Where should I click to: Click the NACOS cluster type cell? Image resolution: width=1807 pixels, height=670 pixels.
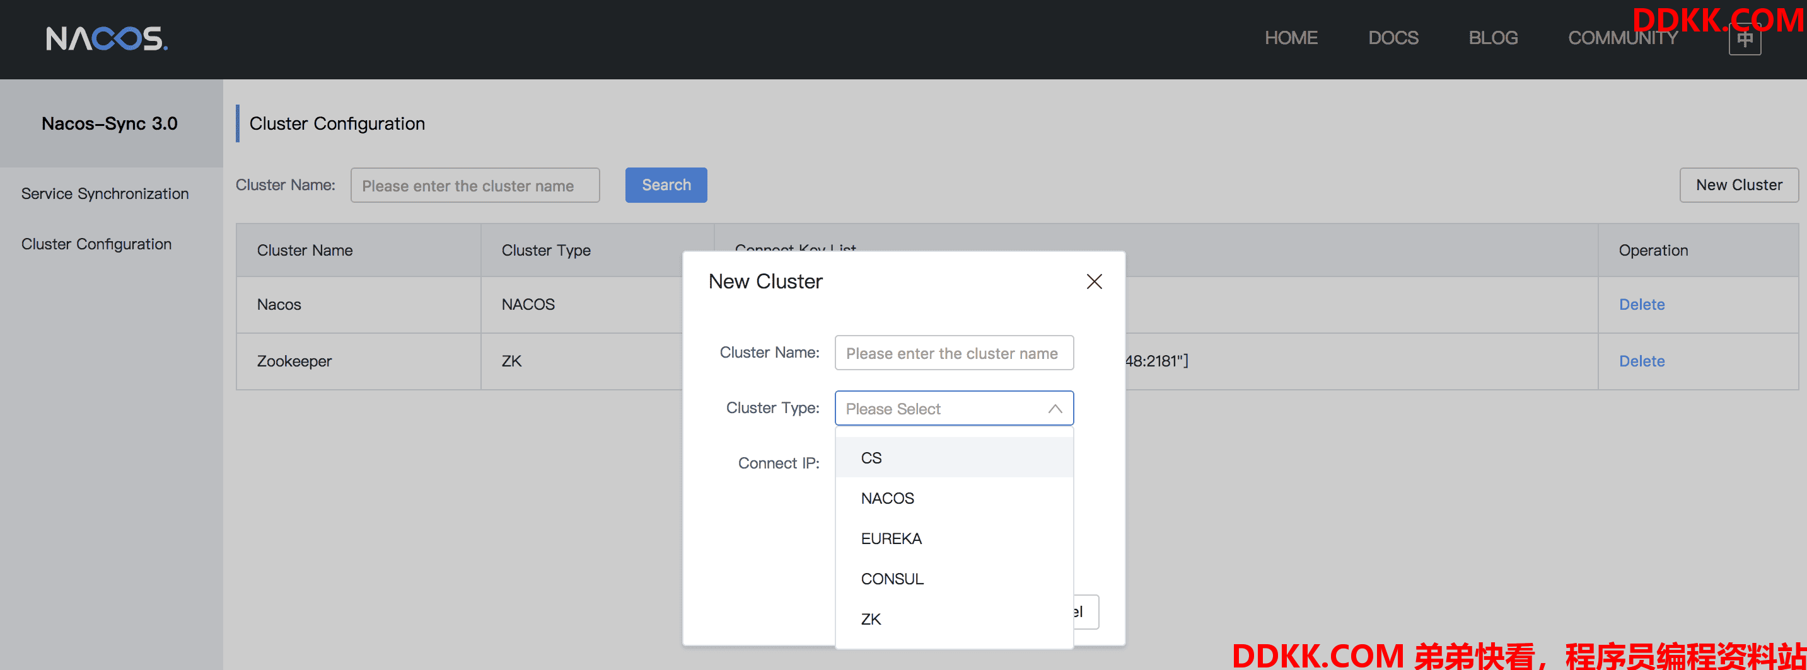tap(582, 304)
